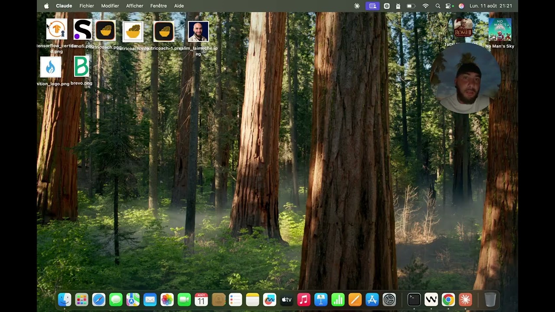
Task: Click the purple screen sharing menu bar icon
Action: tap(372, 6)
